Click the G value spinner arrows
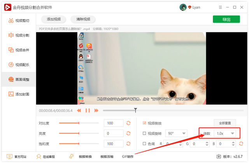The height and width of the screenshot is (163, 249). [x=207, y=144]
